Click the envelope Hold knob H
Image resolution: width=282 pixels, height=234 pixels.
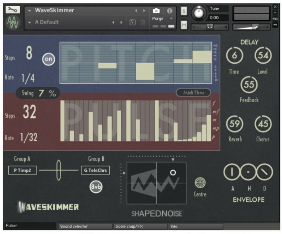(x=248, y=172)
